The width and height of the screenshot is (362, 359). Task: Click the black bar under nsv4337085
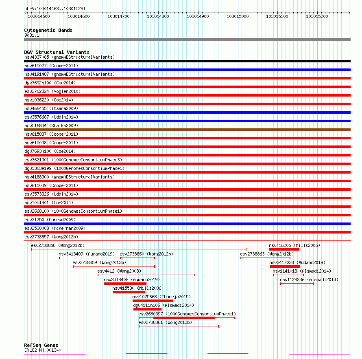(187, 61)
